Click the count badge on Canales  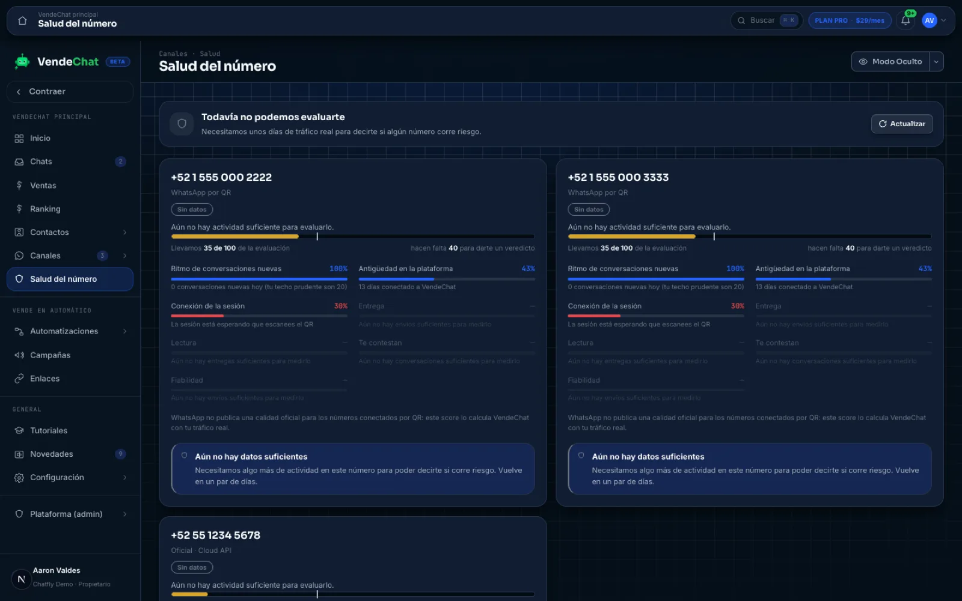click(x=102, y=255)
